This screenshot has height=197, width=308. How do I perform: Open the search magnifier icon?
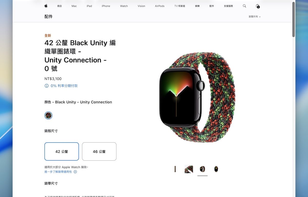click(x=244, y=6)
